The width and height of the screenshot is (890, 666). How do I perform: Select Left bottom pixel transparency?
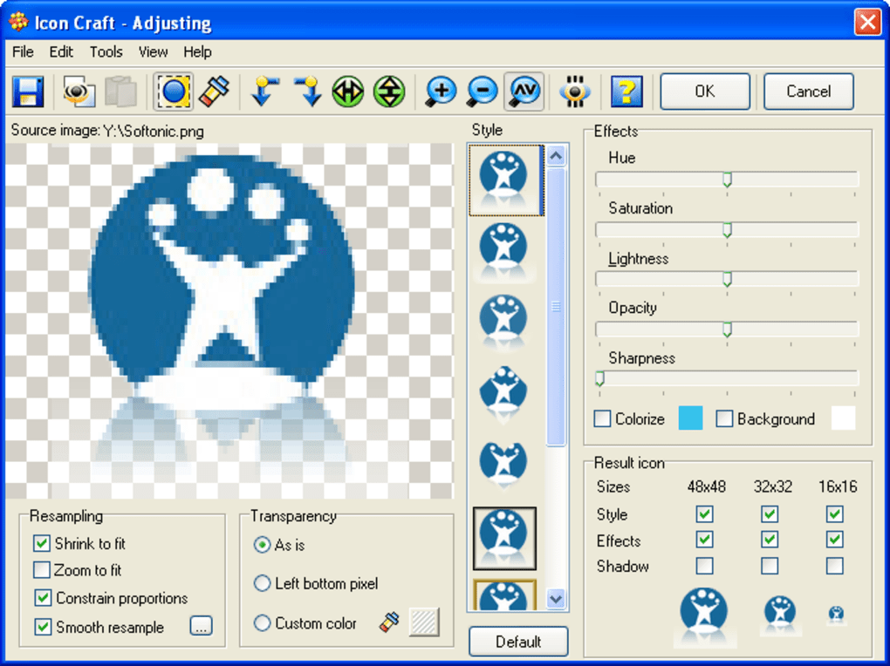(263, 584)
